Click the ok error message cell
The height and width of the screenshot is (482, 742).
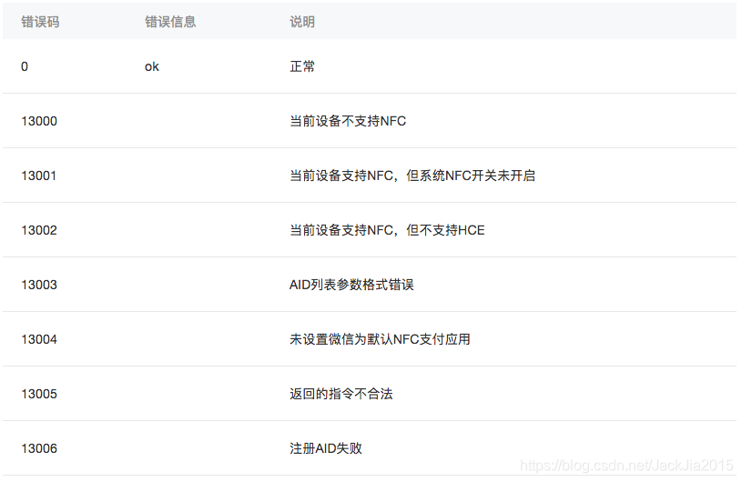152,66
